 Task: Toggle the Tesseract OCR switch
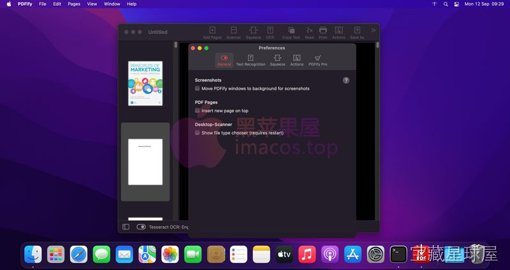tap(141, 227)
